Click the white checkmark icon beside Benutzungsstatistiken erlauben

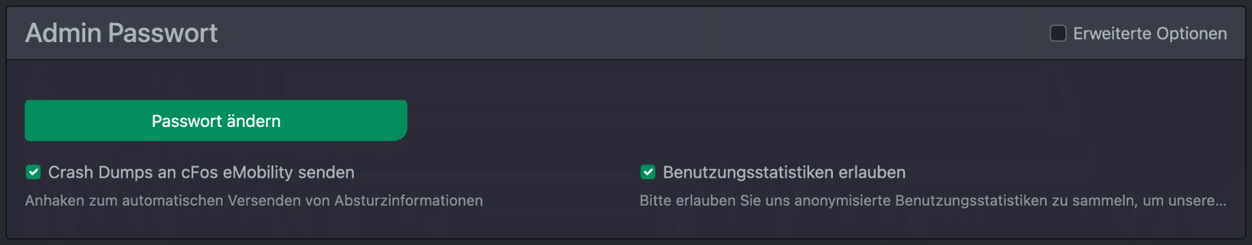point(648,172)
